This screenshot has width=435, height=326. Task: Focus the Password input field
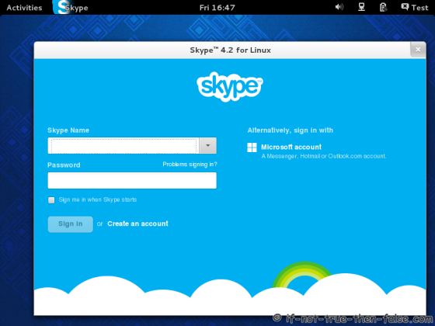tap(132, 180)
